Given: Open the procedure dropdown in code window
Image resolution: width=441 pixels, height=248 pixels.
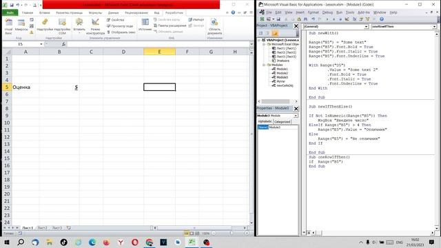Looking at the screenshot, I should (435, 26).
